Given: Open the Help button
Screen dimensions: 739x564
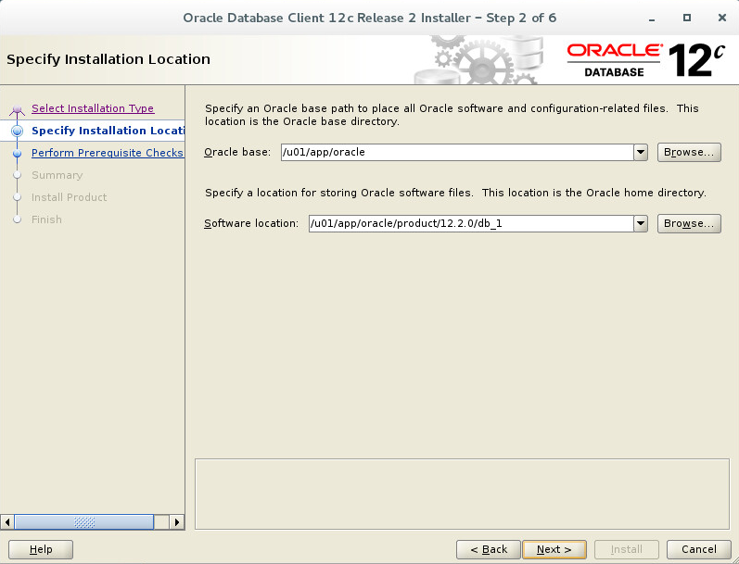Looking at the screenshot, I should 41,549.
